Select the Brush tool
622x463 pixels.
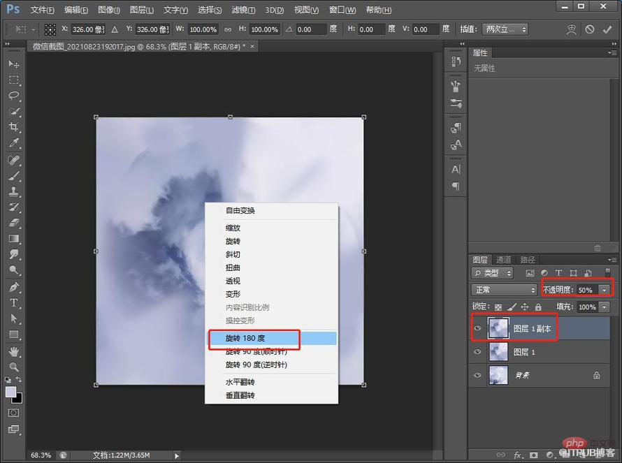pyautogui.click(x=14, y=176)
